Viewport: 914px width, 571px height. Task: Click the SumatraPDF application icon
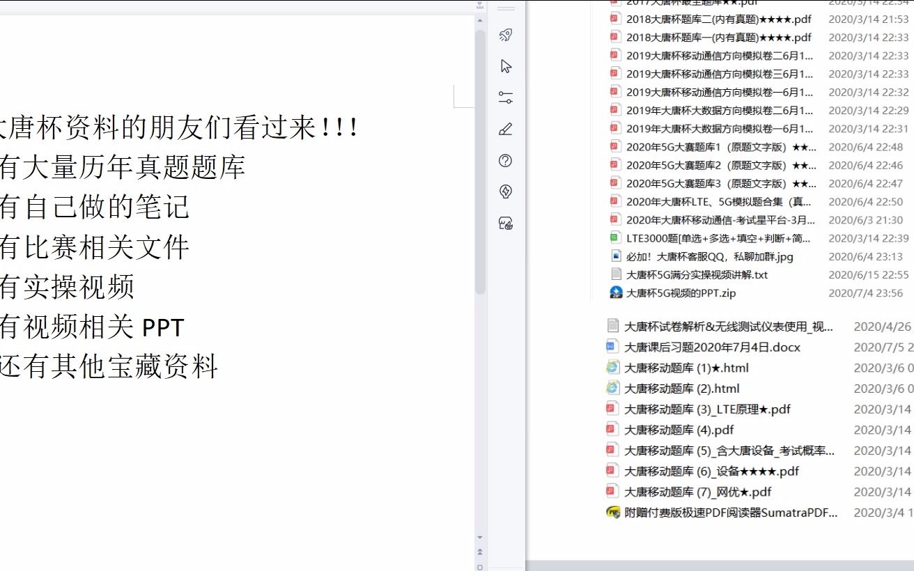[613, 513]
